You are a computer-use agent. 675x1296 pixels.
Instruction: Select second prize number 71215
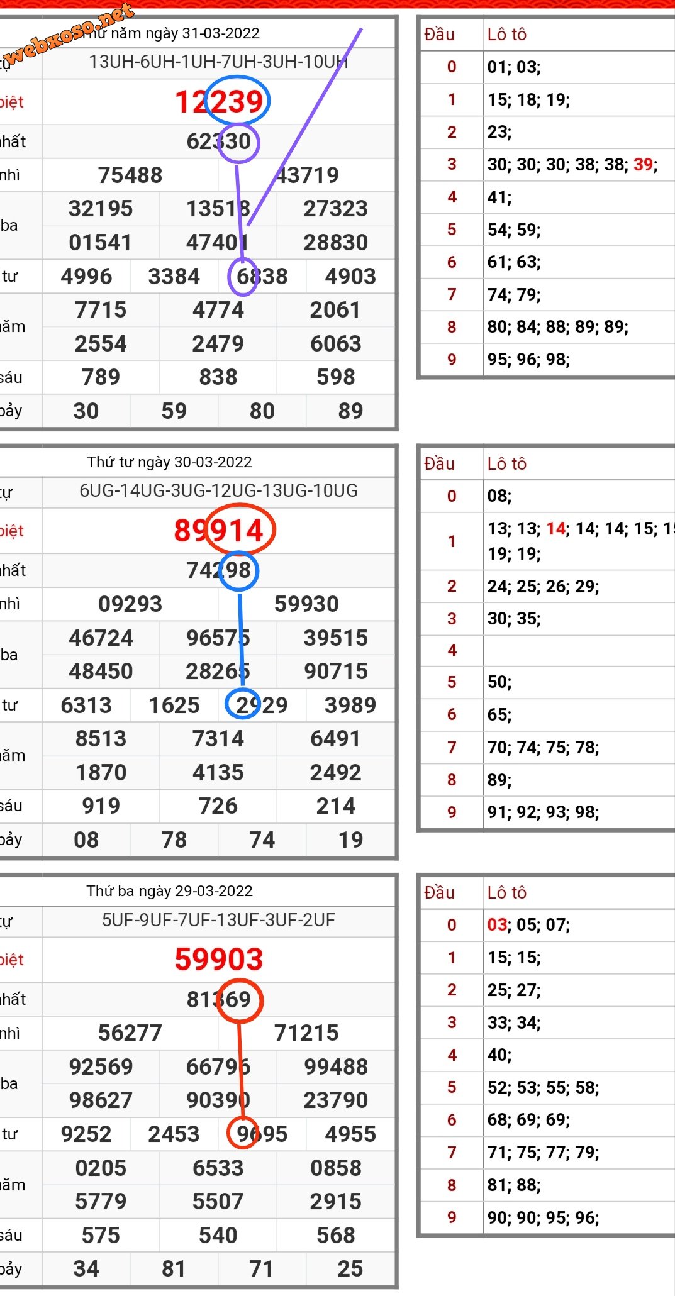pyautogui.click(x=306, y=1033)
